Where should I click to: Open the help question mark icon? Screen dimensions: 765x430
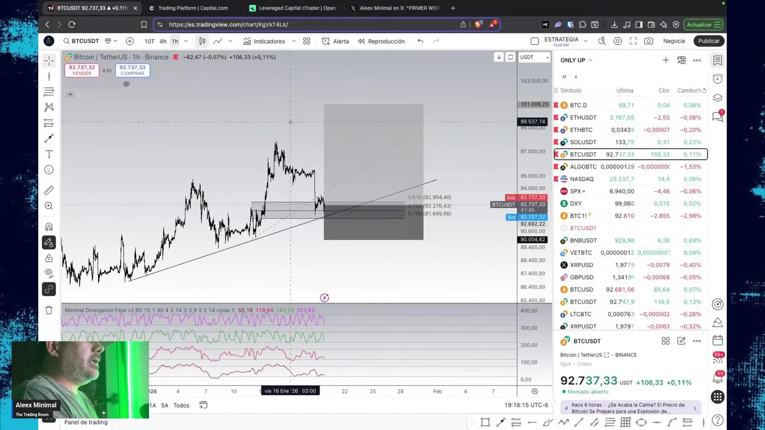pyautogui.click(x=718, y=420)
